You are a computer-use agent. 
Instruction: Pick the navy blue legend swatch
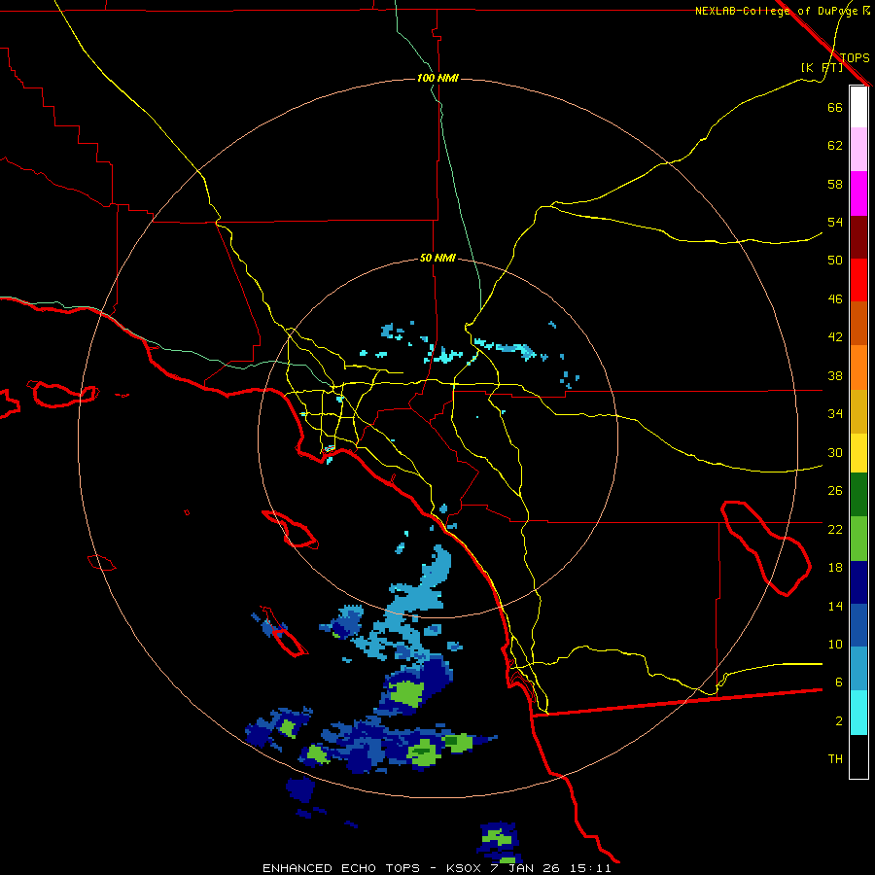coord(858,582)
